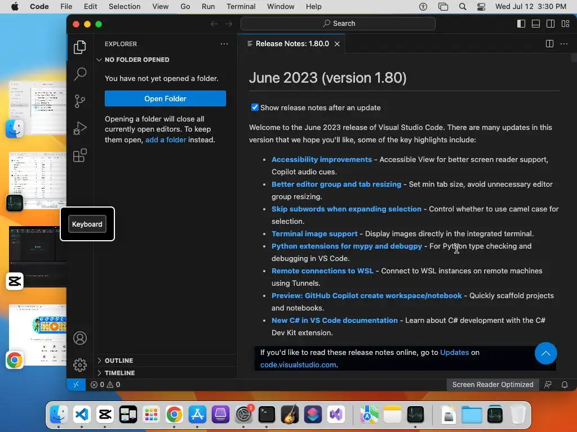Click the feedback icon in status bar
The height and width of the screenshot is (432, 577).
tap(548, 385)
